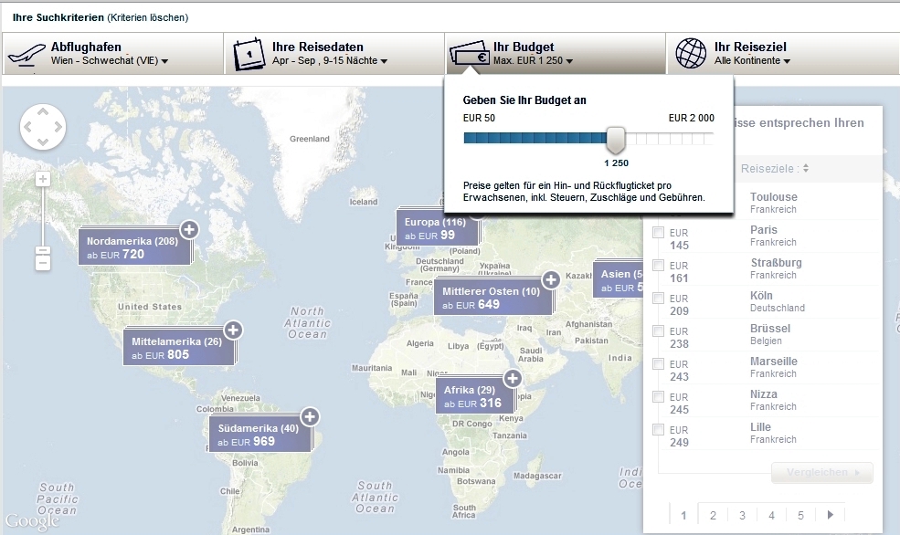Screen dimensions: 900x535
Task: Tick the Straßburg EUR 161 checkbox
Action: tap(659, 265)
